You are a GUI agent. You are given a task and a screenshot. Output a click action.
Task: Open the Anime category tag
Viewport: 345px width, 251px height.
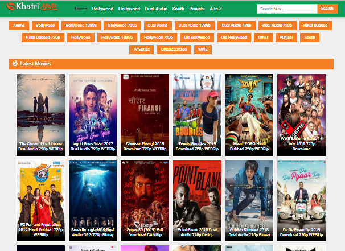[19, 26]
